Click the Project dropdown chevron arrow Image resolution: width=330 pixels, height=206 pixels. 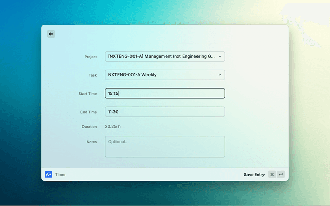pos(220,56)
